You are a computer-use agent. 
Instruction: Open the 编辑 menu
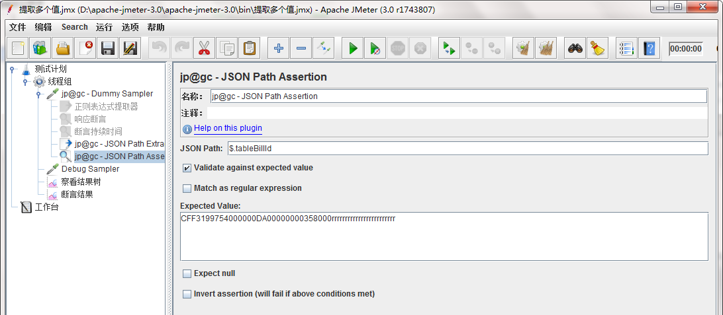point(43,27)
